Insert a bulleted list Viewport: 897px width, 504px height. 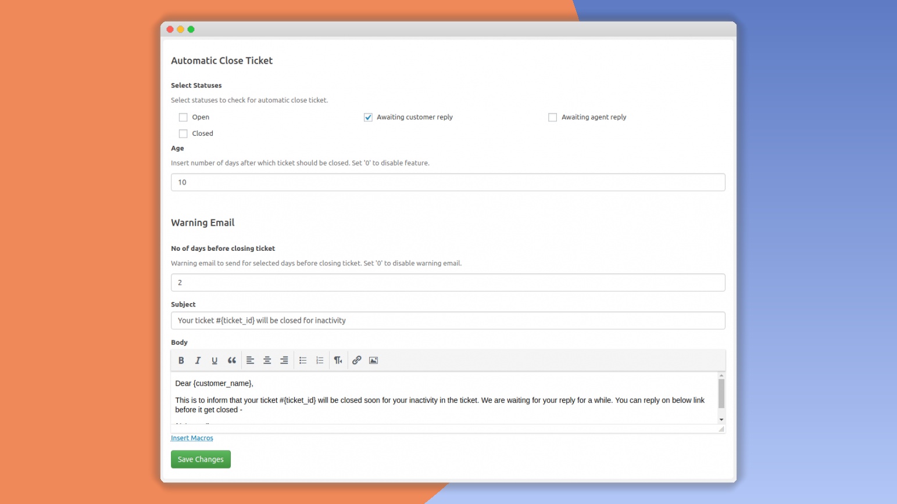pyautogui.click(x=303, y=361)
